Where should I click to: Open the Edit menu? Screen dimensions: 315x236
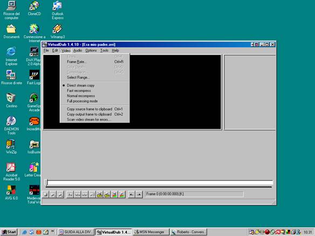pyautogui.click(x=55, y=50)
